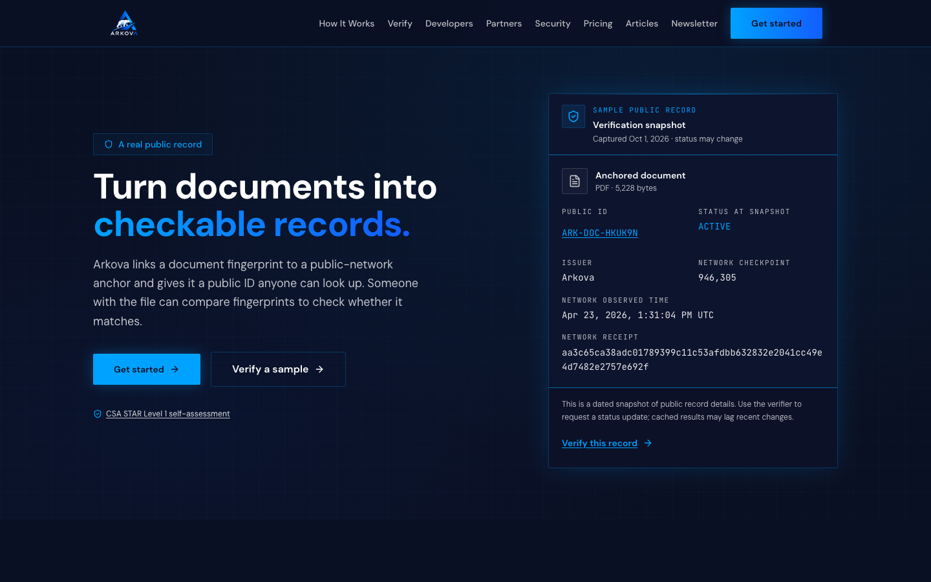This screenshot has height=582, width=931.
Task: Click the Issuer value Arkova
Action: [x=578, y=277]
